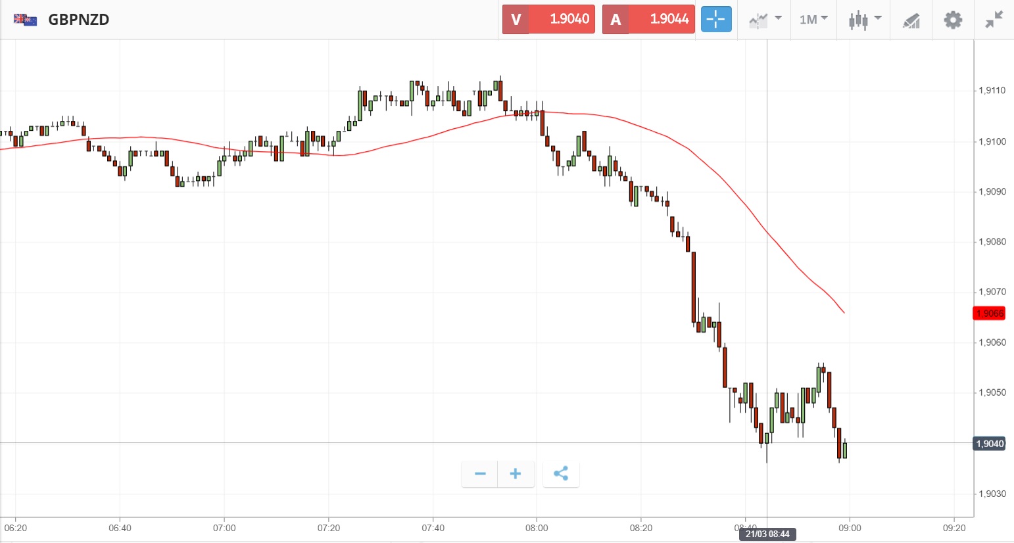1014x543 pixels.
Task: Open the 1M timeframe dropdown
Action: [x=813, y=20]
